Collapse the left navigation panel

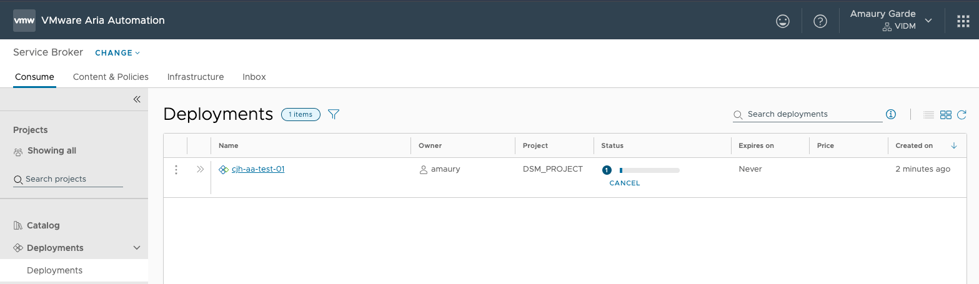click(137, 99)
